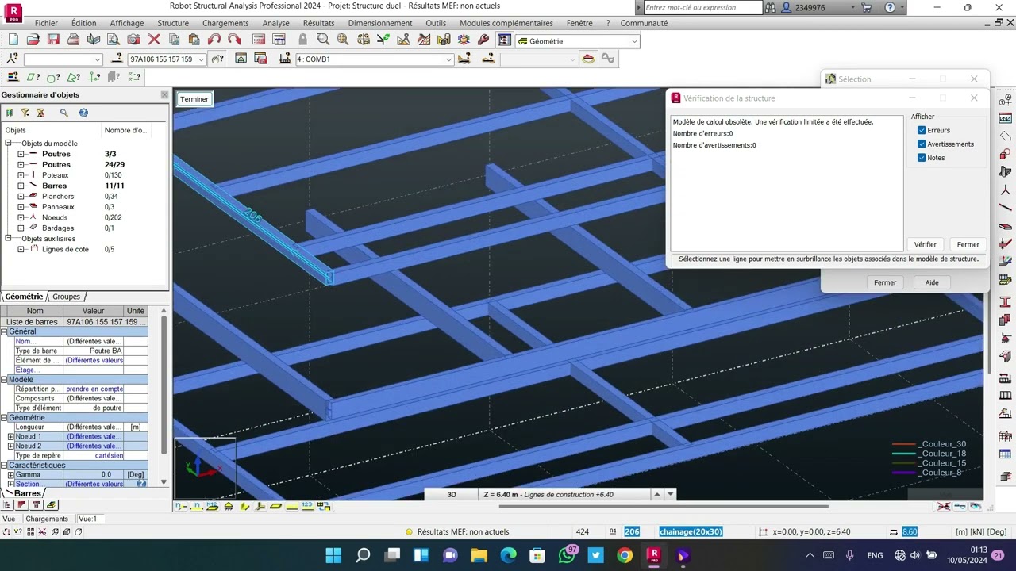1016x571 pixels.
Task: Open the Chargements menu
Action: tap(225, 23)
